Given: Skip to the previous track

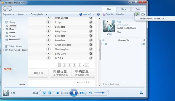Looking at the screenshot, I should [x=65, y=93].
